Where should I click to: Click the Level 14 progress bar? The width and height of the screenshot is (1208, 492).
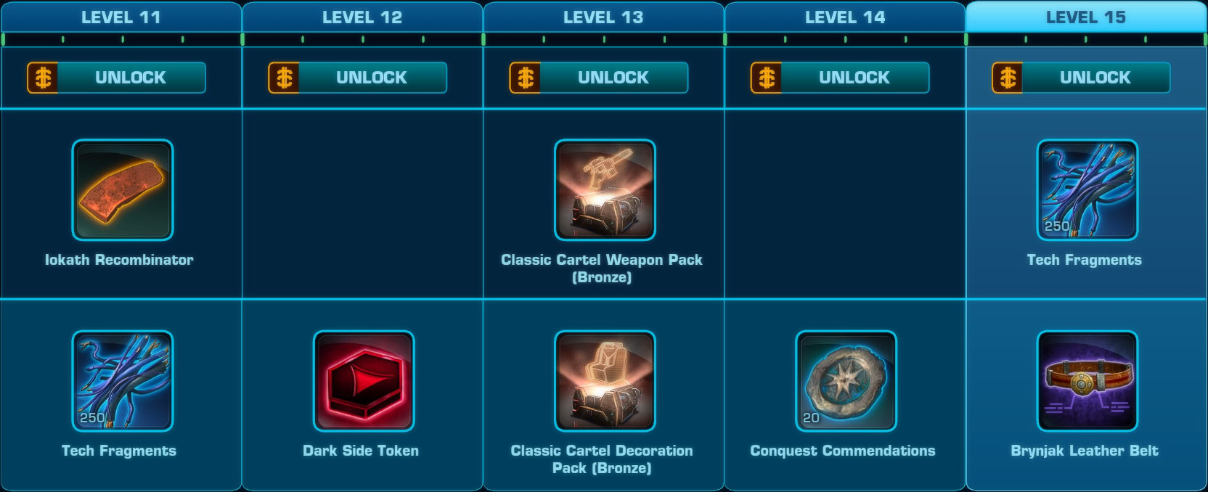tap(845, 39)
